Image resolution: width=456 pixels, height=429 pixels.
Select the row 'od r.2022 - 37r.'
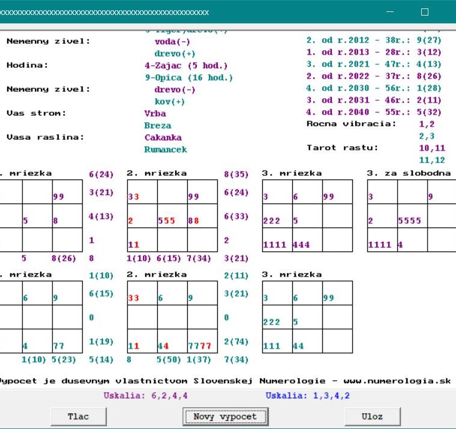374,76
